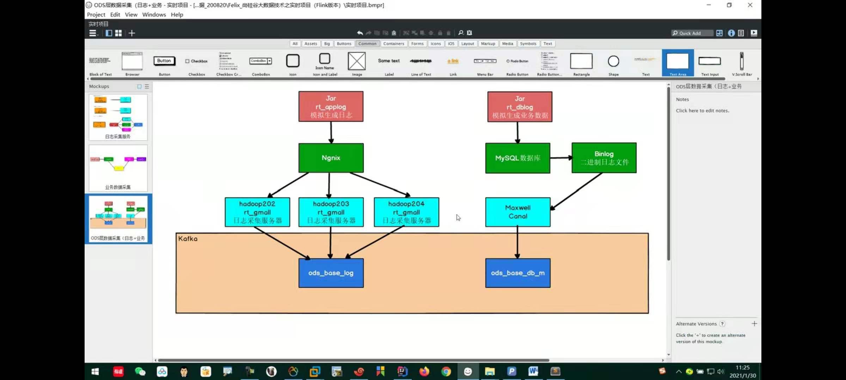Select the Symbols category tab
Screen dimensions: 846x380
point(528,44)
